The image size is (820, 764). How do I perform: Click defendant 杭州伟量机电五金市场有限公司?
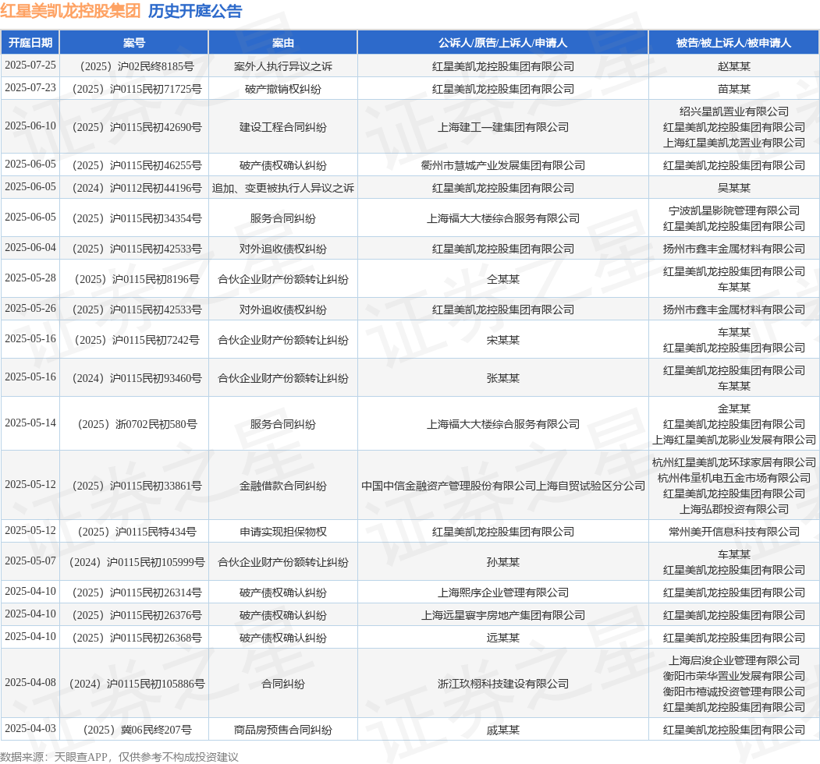pos(733,478)
